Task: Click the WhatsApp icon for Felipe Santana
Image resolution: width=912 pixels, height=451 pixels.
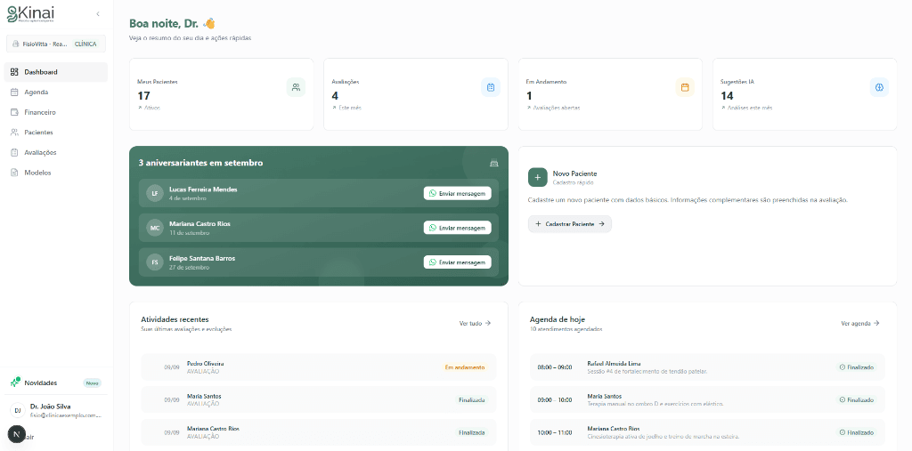Action: coord(432,262)
